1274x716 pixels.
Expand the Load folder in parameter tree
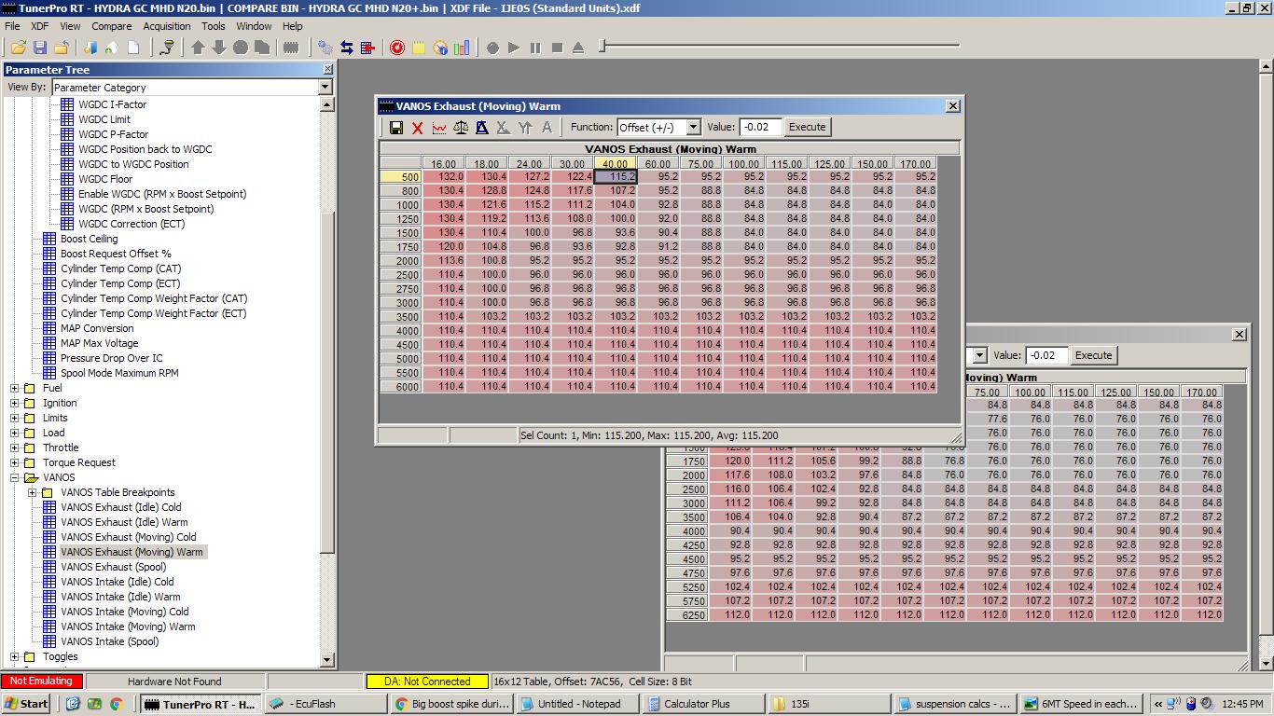pos(15,433)
